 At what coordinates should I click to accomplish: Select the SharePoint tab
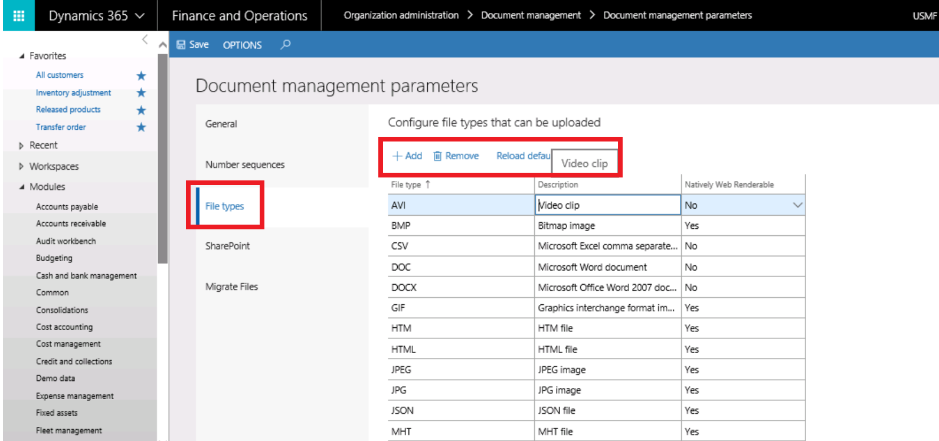click(282, 246)
